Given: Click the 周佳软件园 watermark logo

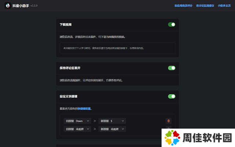Looking at the screenshot, I should (198, 138).
